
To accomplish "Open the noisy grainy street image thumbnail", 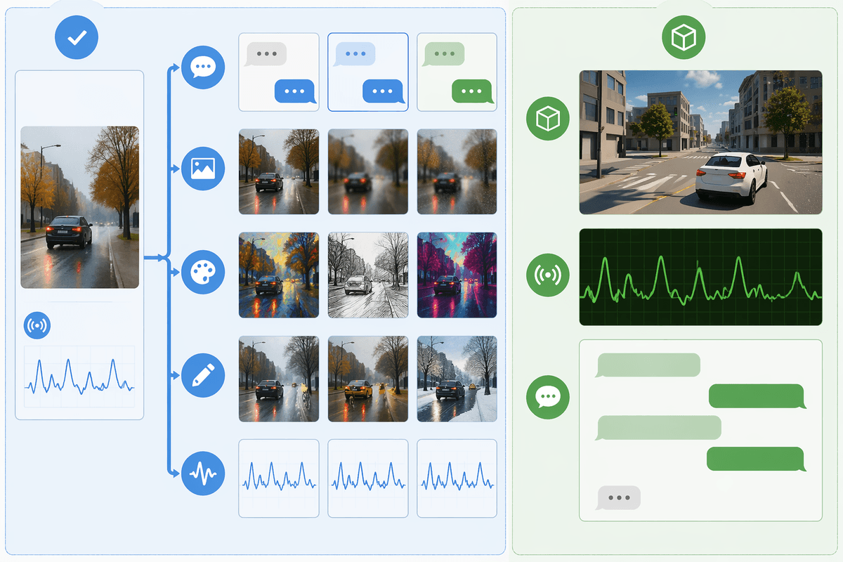I will [x=457, y=171].
